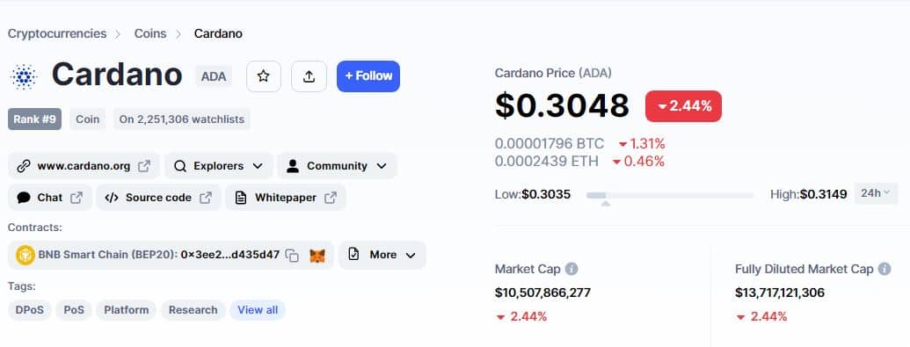Open www.cardano.org website link
Screen dimensions: 910x347
(84, 166)
